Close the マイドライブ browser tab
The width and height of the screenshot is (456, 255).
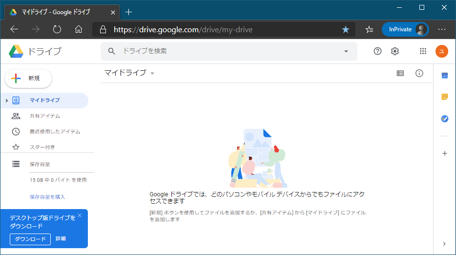(113, 12)
